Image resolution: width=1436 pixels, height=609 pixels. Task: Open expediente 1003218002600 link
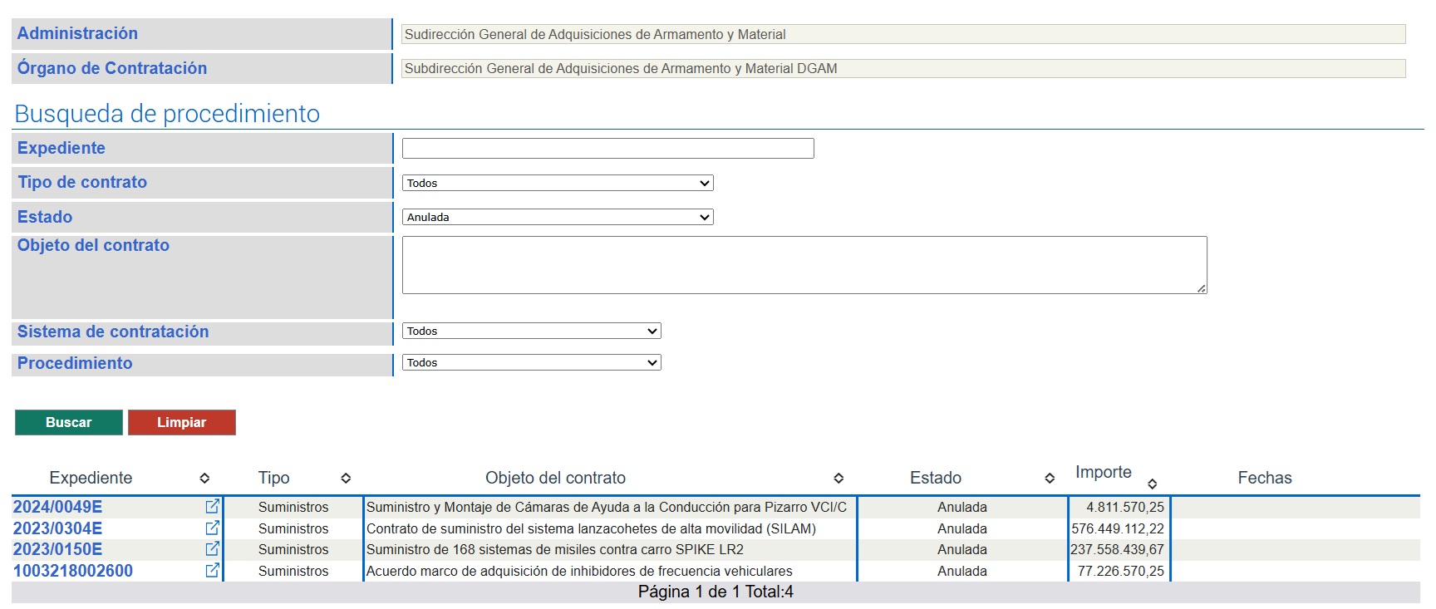[x=73, y=571]
